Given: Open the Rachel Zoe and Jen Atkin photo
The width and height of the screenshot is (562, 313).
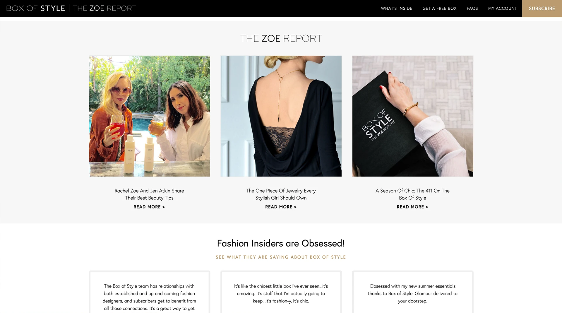Looking at the screenshot, I should click(149, 116).
